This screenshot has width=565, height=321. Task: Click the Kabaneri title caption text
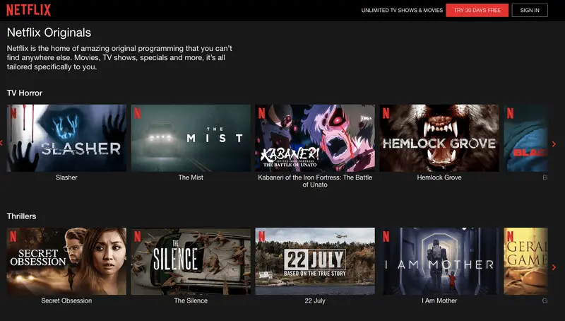point(315,181)
